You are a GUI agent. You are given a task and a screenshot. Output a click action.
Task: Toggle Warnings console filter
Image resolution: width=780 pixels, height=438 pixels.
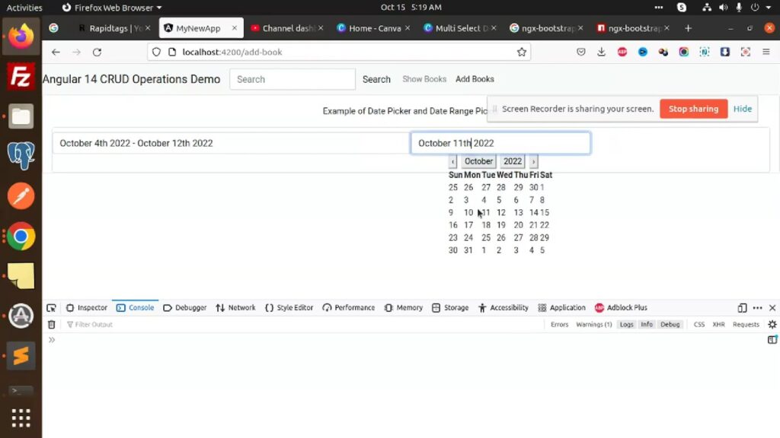tap(593, 324)
